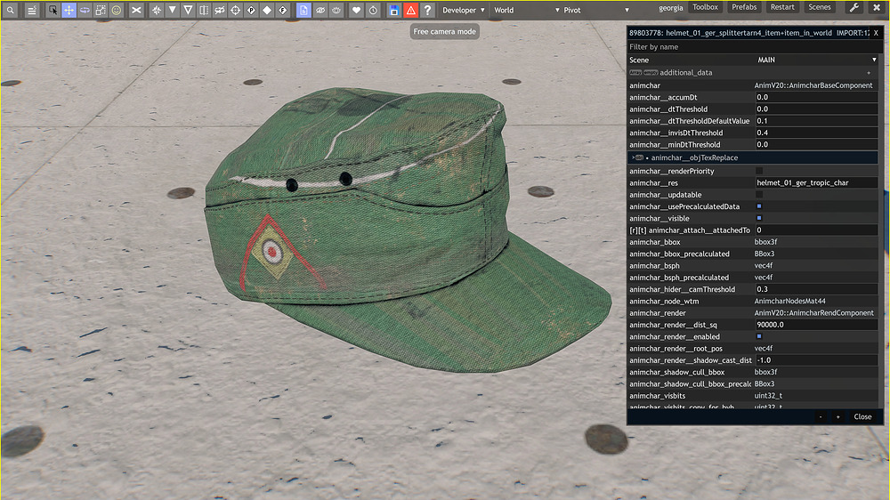Image resolution: width=890 pixels, height=500 pixels.
Task: Click Close at the panel bottom
Action: point(862,416)
